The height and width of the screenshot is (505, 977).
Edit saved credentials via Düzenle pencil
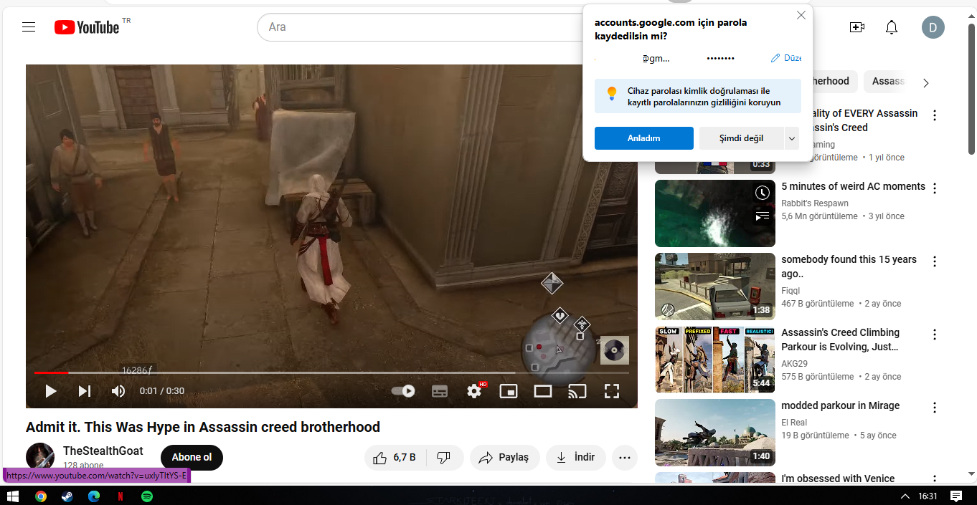(786, 58)
